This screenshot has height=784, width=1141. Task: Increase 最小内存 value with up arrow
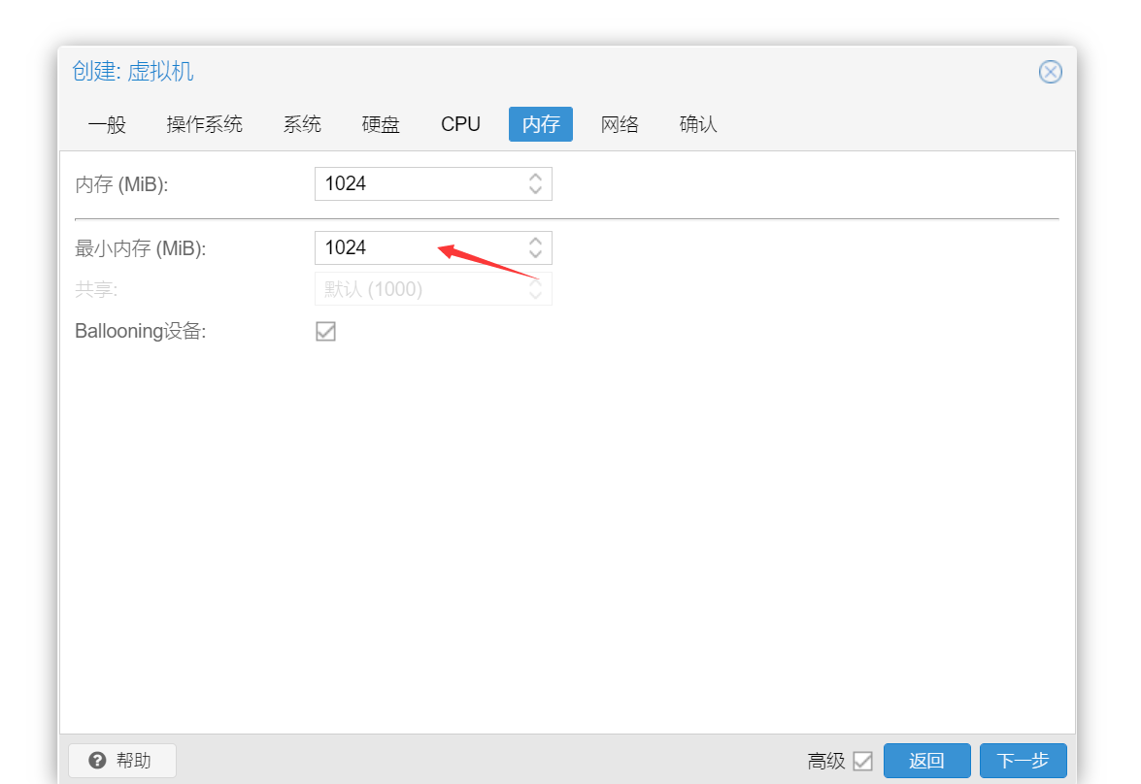(536, 241)
